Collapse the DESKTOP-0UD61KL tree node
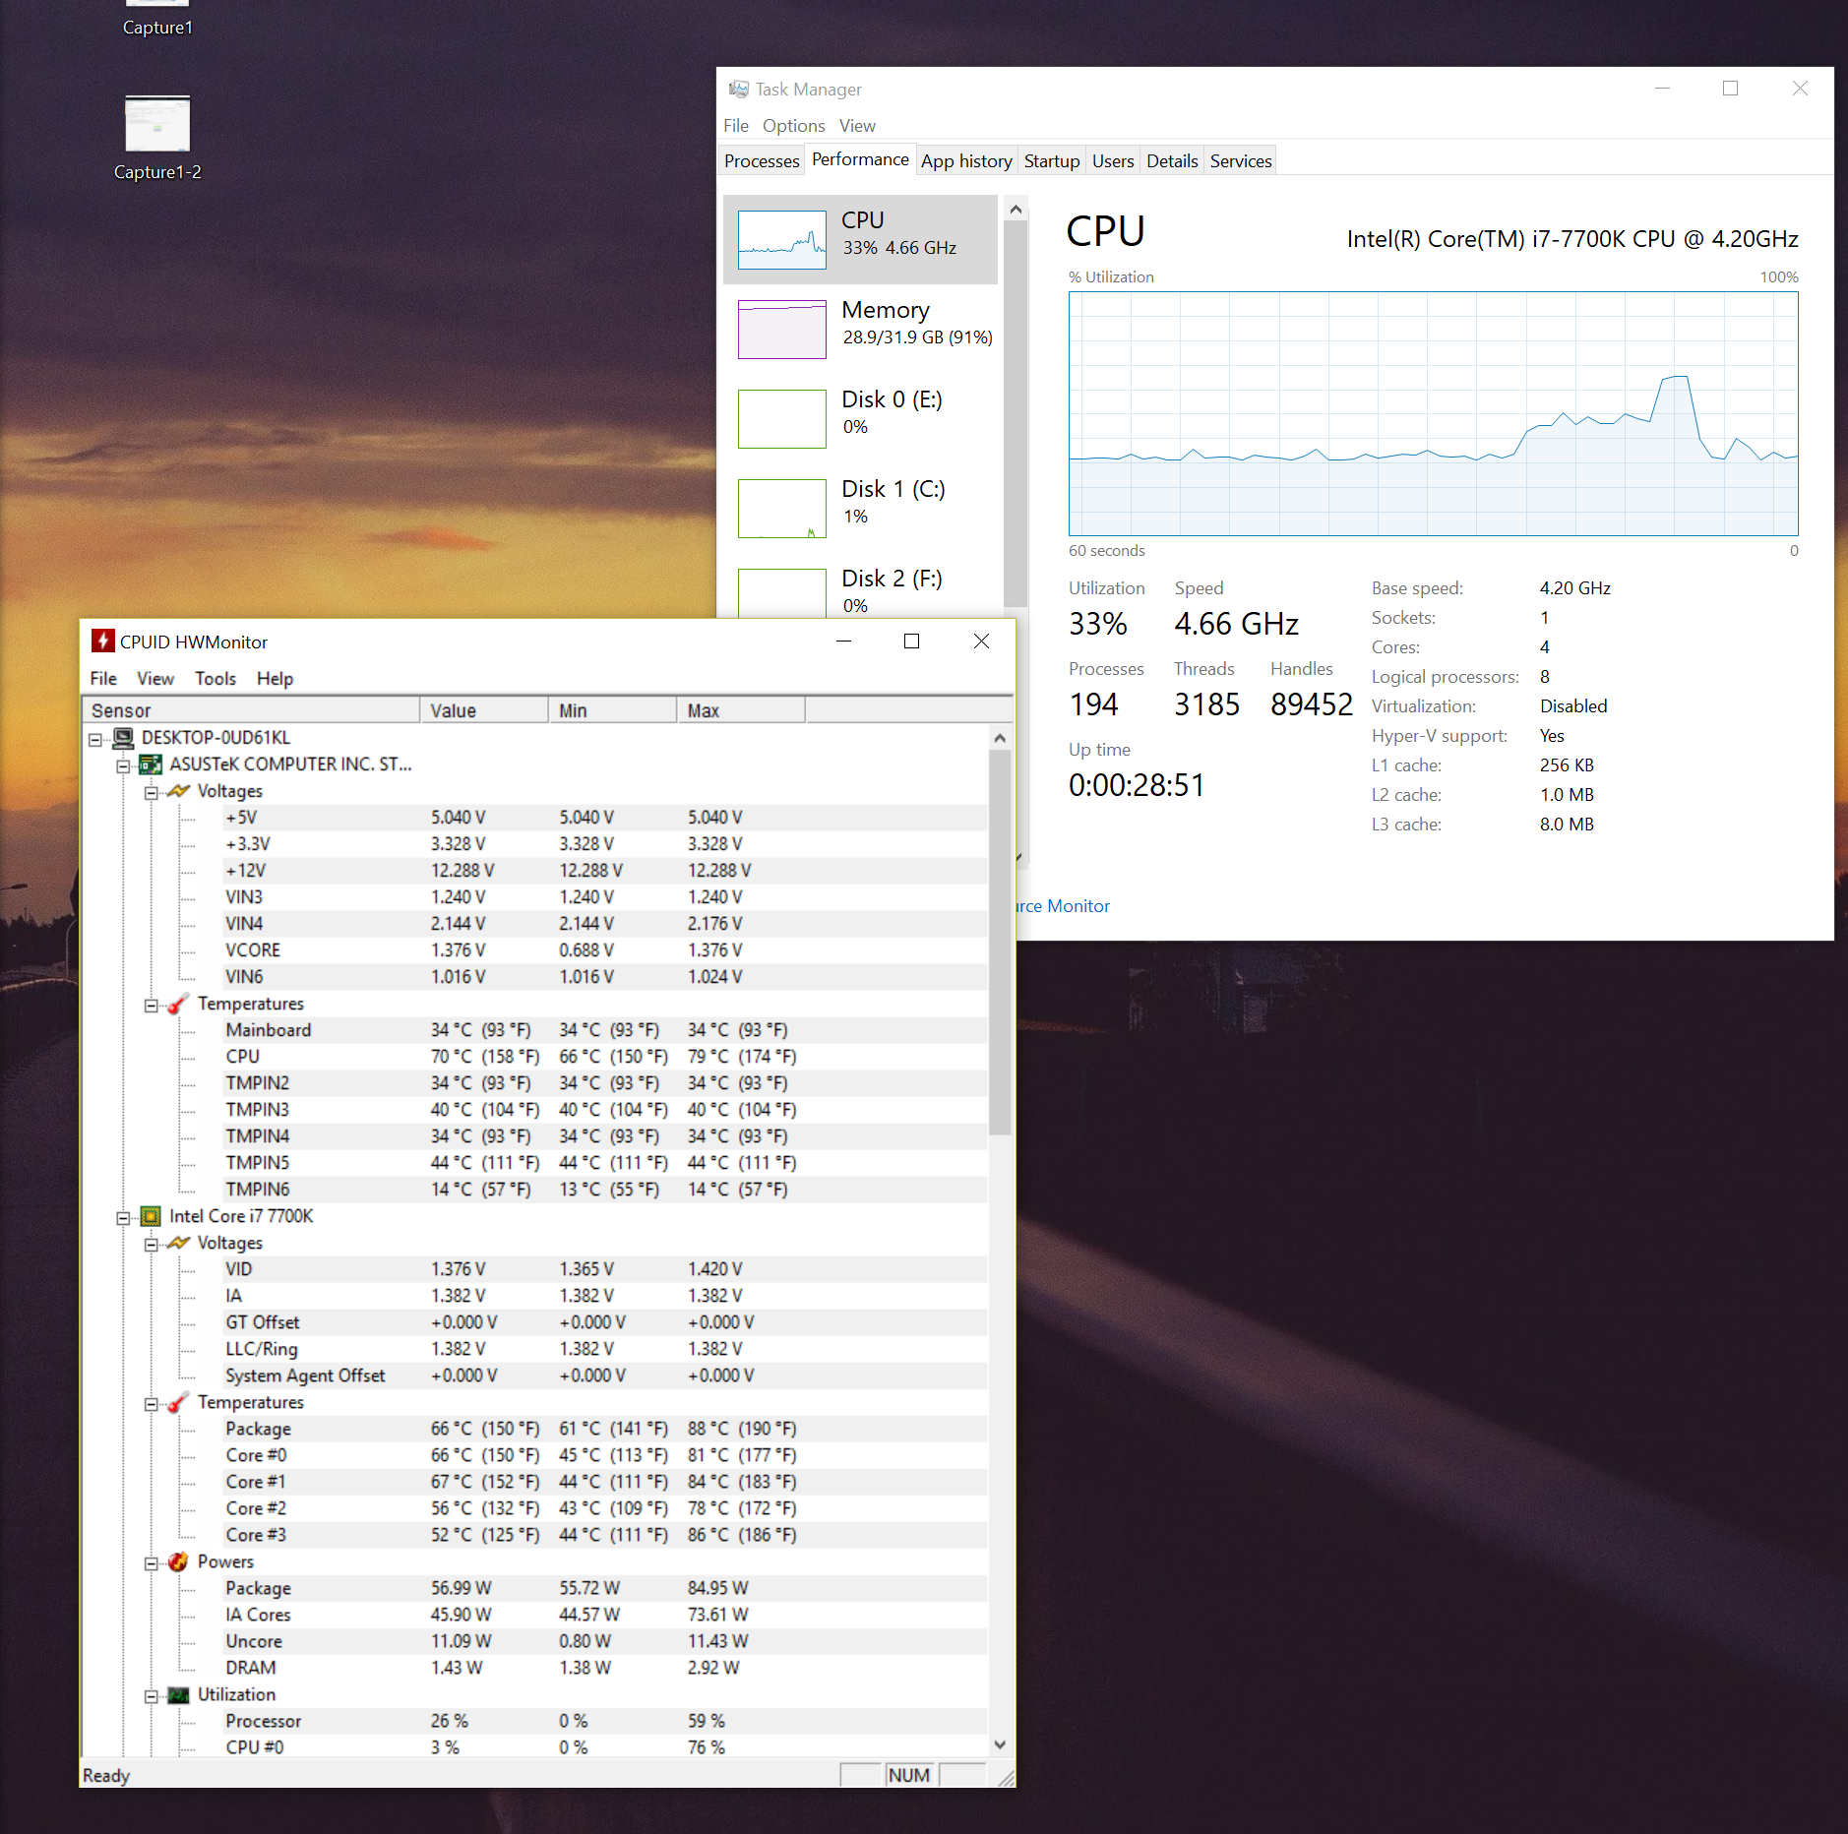The height and width of the screenshot is (1834, 1848). [95, 739]
